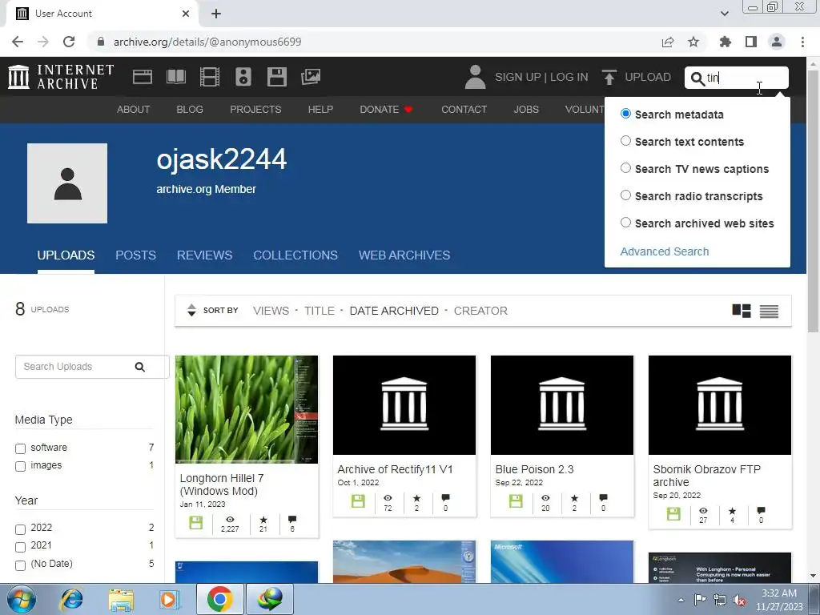Toggle the sort direction arrows
This screenshot has width=820, height=615.
pyautogui.click(x=191, y=310)
